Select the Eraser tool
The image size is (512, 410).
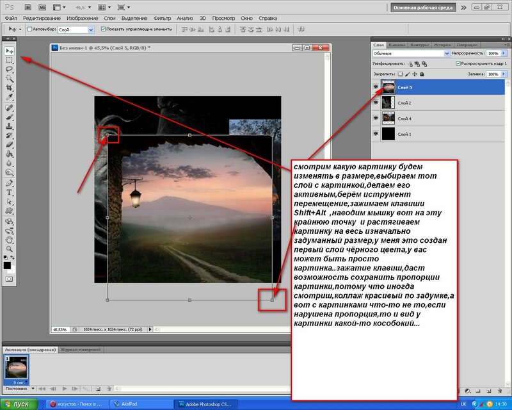[x=9, y=145]
